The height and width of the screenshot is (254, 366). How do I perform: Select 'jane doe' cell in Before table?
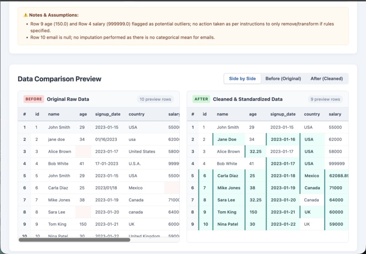(x=56, y=139)
